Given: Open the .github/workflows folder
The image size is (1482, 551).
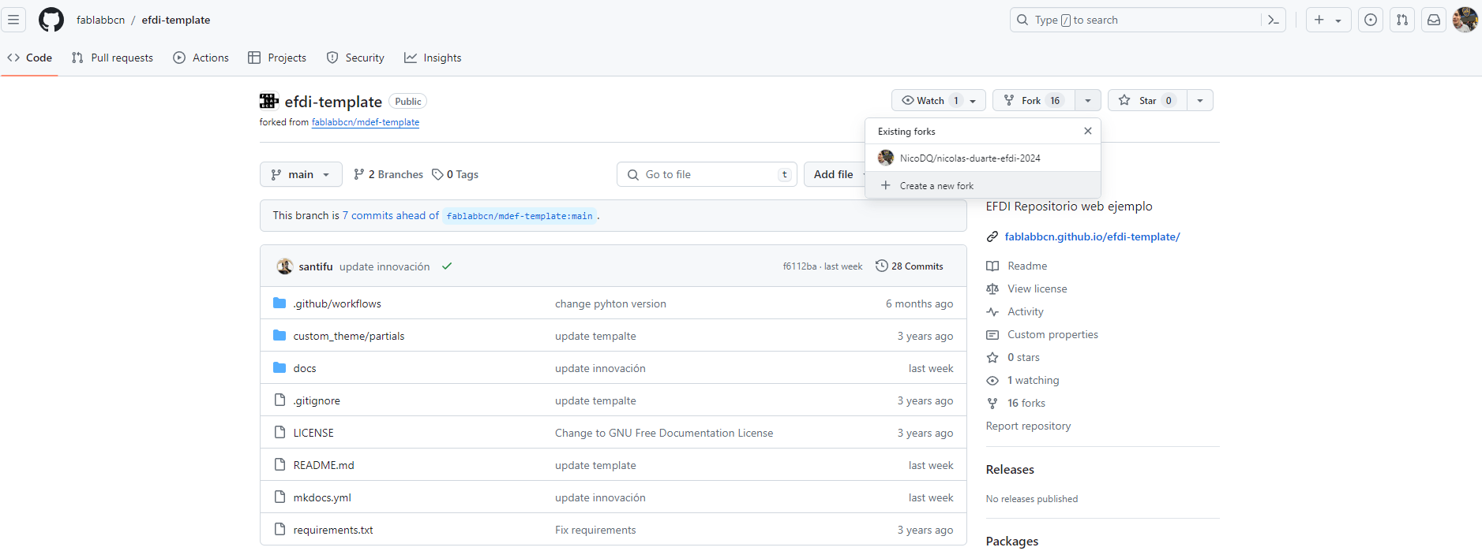Looking at the screenshot, I should [x=337, y=303].
